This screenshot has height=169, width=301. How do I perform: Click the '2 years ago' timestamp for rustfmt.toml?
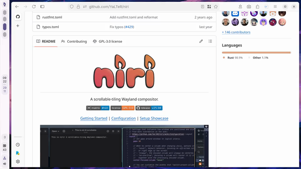coord(203,17)
